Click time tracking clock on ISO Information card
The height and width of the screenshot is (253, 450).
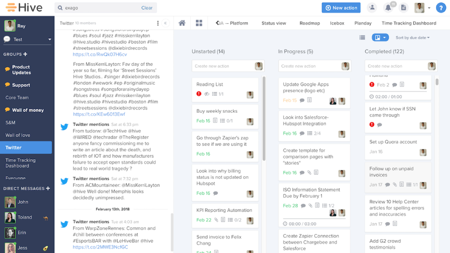pos(285,224)
